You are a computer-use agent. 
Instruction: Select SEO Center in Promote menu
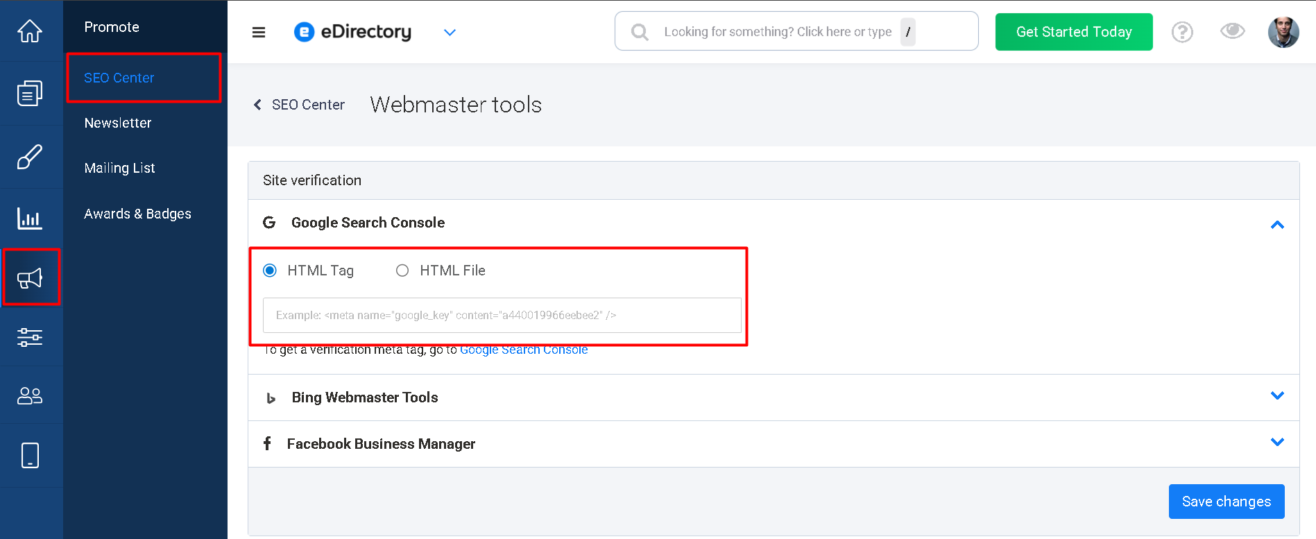(x=119, y=78)
